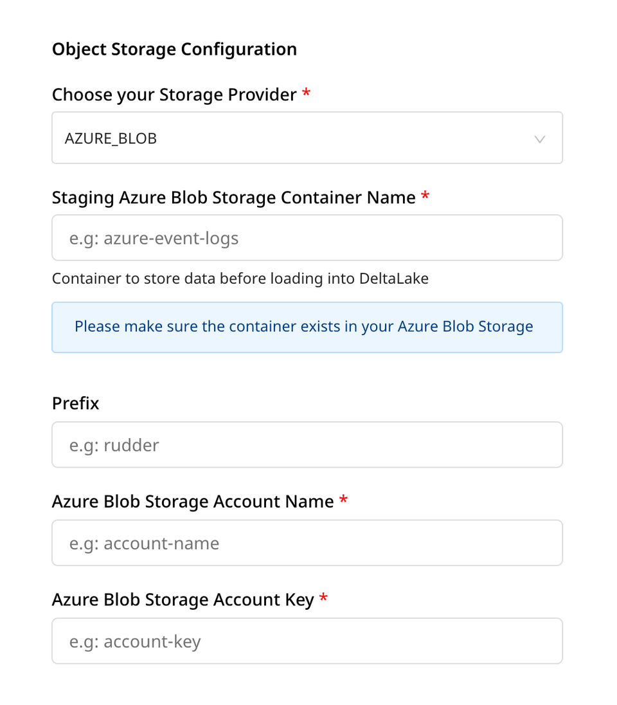Focus the Azure Blob Storage Account Key input
This screenshot has height=705, width=617.
(x=307, y=641)
